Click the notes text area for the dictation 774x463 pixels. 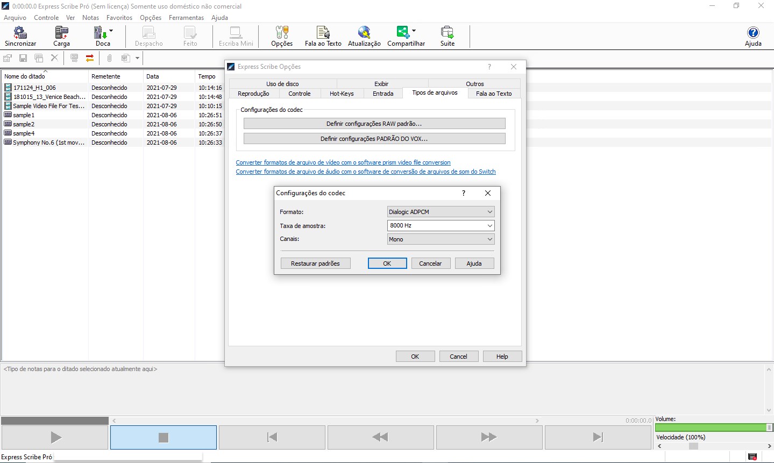click(x=382, y=389)
